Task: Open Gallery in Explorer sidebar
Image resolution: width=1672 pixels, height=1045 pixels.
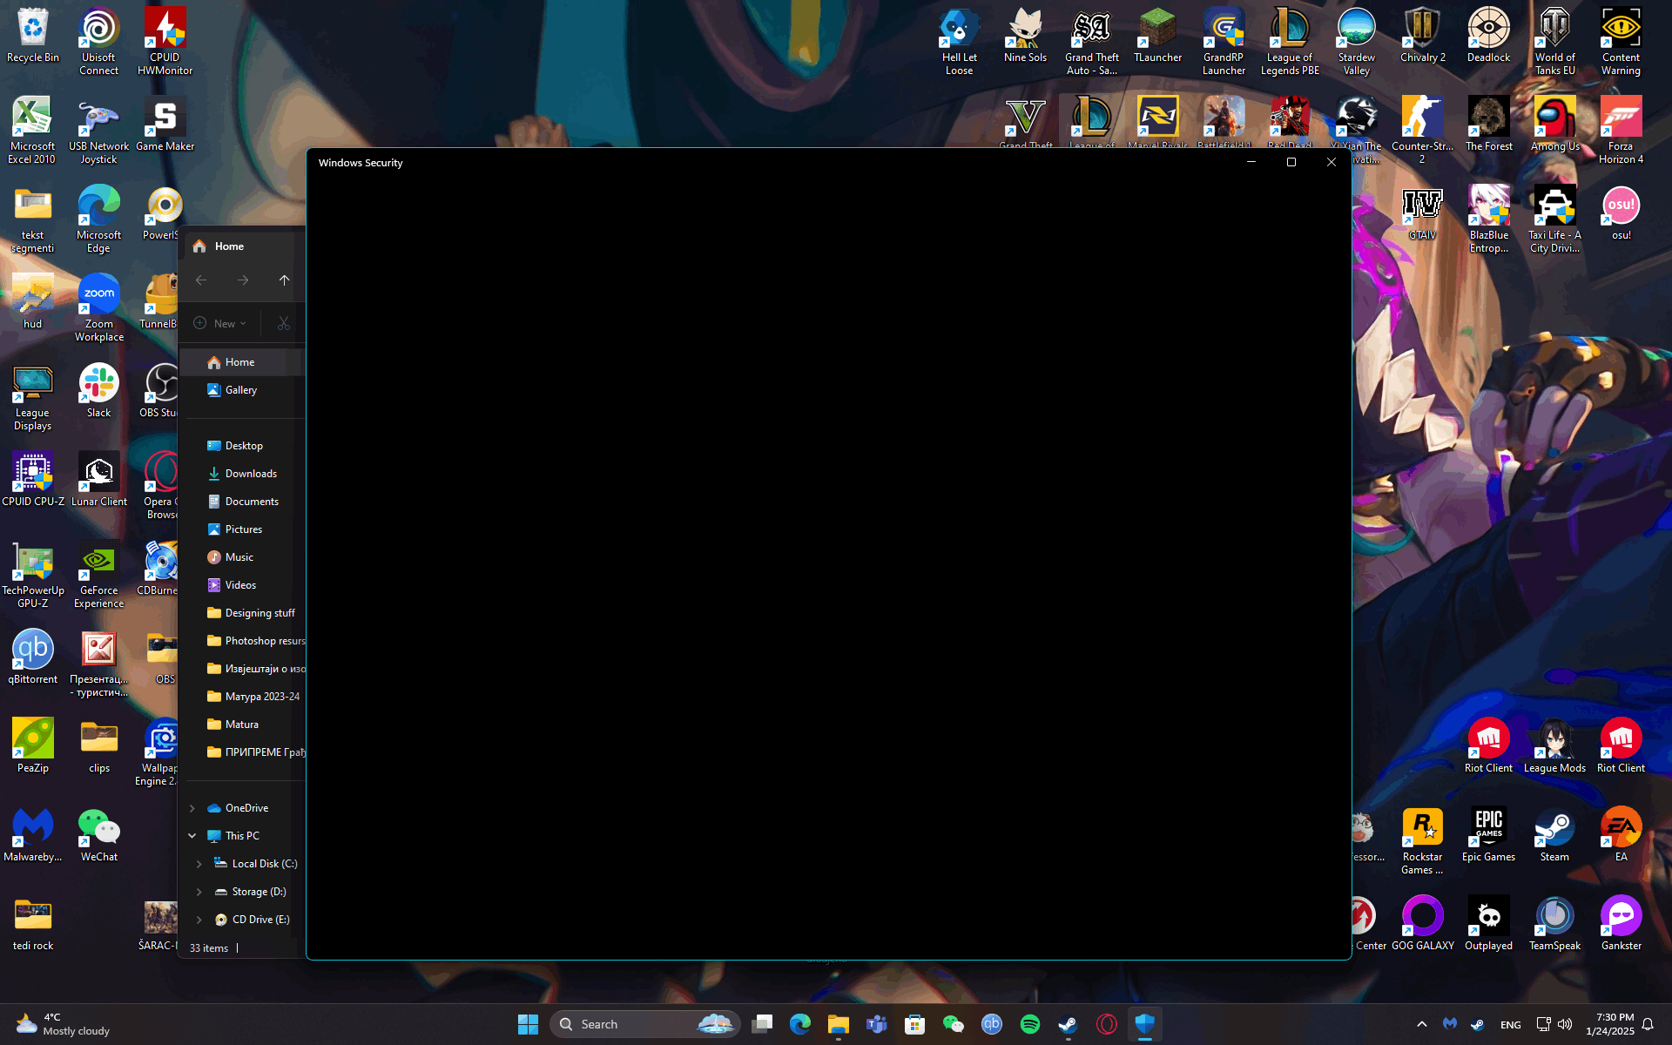Action: [x=240, y=390]
